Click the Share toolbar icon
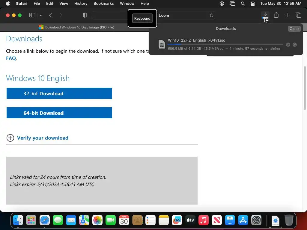Screen dimensions: 307x230 276,15
